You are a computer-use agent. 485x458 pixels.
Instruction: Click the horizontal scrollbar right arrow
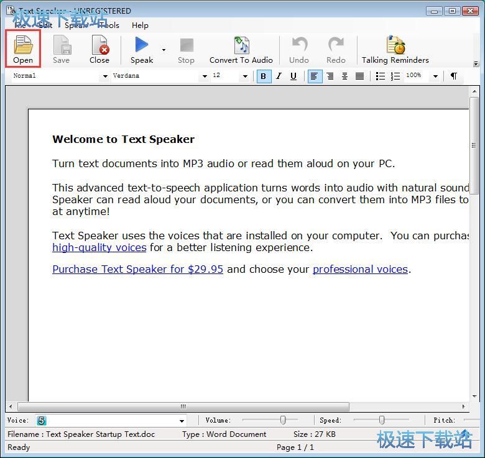463,406
